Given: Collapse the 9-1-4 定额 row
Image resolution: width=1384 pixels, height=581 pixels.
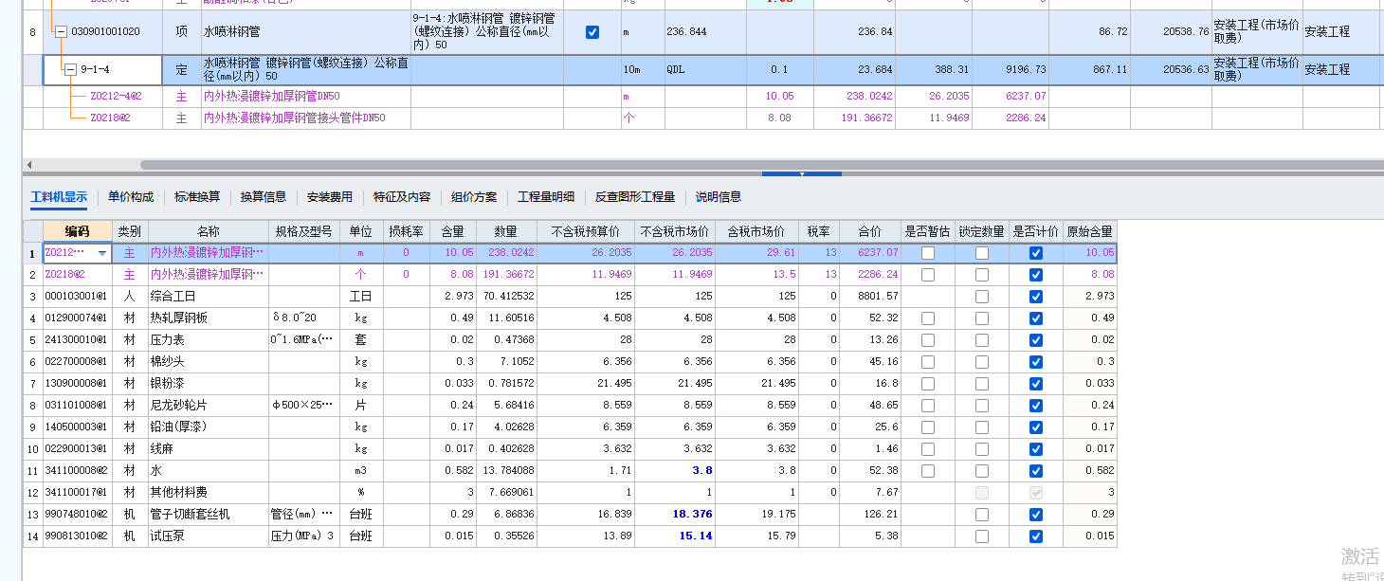Looking at the screenshot, I should 70,69.
